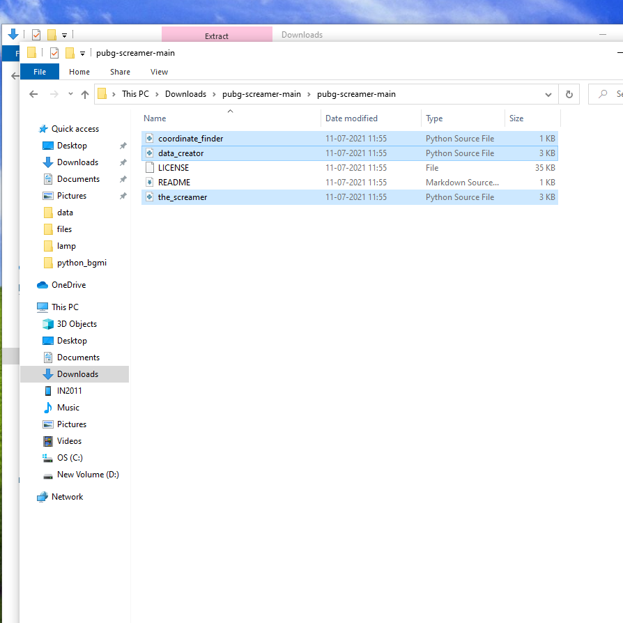The width and height of the screenshot is (623, 623).
Task: Select the data_creator Python file
Action: pyautogui.click(x=350, y=153)
